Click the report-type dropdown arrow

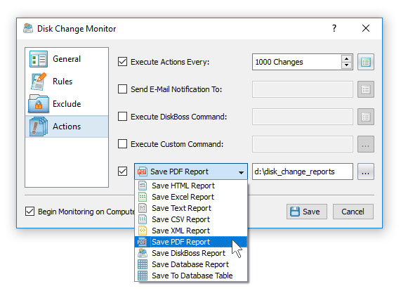click(x=241, y=172)
